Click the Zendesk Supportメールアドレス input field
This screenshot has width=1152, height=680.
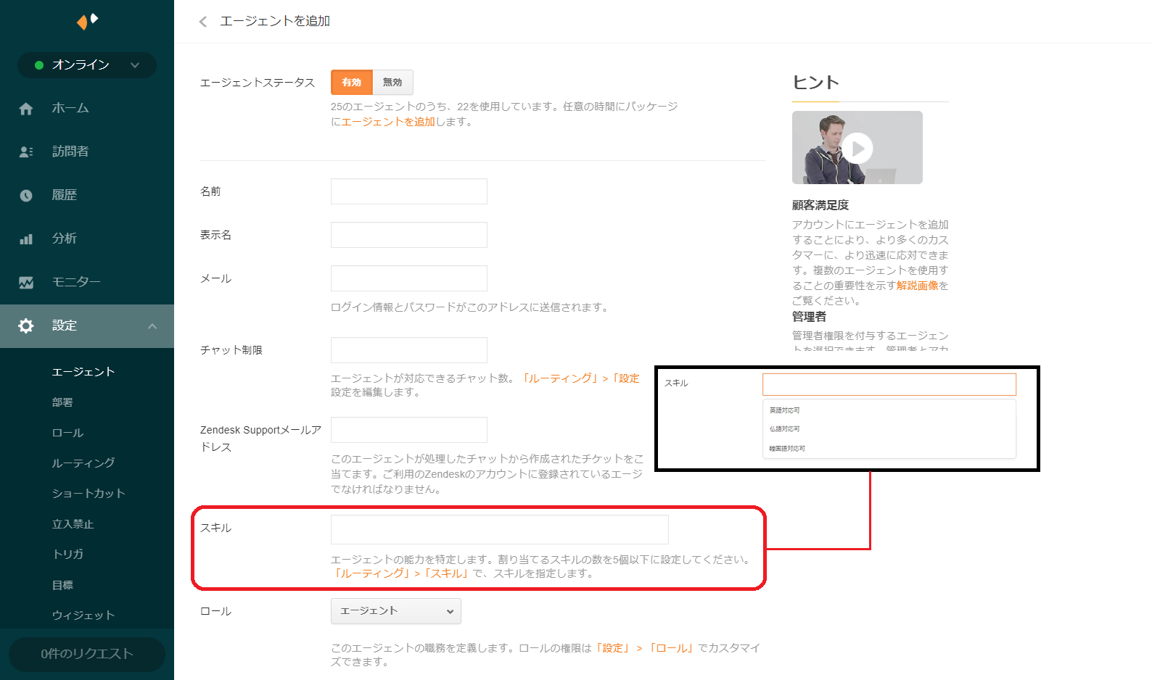pos(409,430)
